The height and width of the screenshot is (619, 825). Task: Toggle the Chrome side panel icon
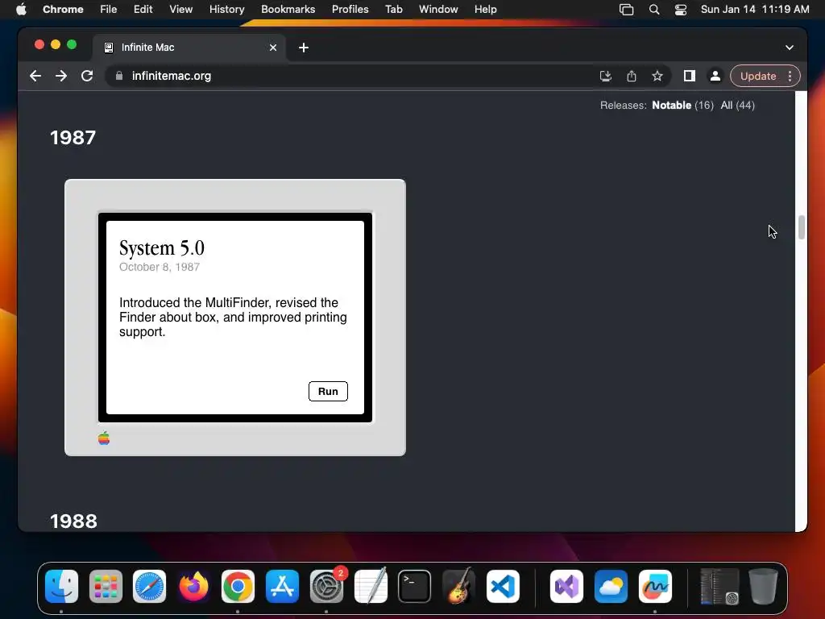[x=690, y=76]
